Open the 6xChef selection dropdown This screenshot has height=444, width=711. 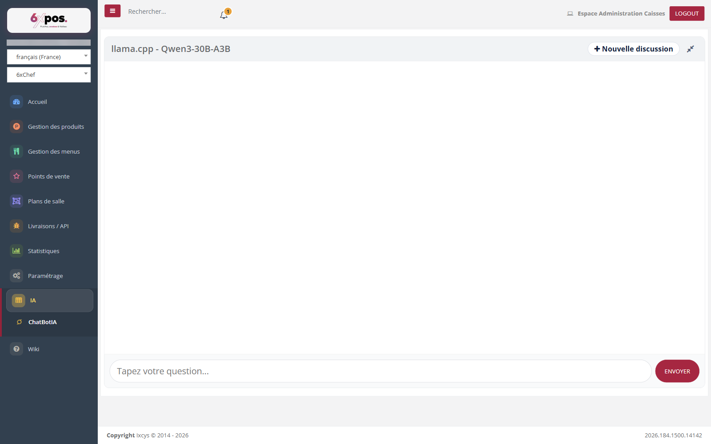tap(49, 75)
